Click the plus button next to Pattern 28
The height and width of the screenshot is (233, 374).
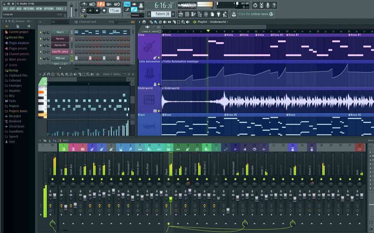coord(173,14)
